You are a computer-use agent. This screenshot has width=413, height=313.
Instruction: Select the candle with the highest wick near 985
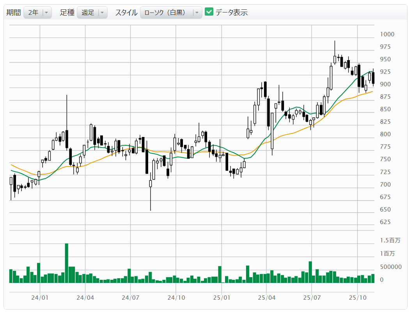pyautogui.click(x=335, y=59)
